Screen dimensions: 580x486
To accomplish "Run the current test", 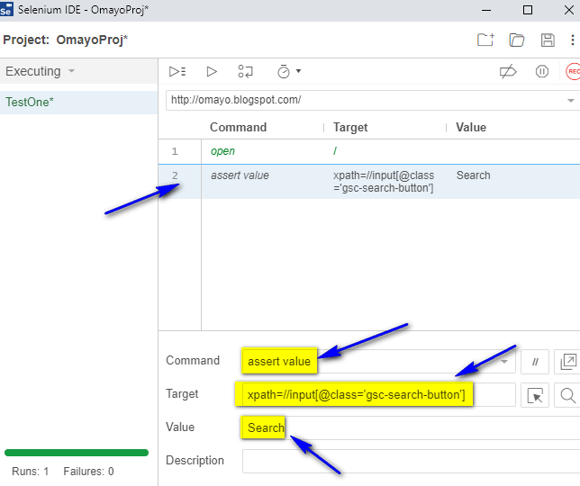I will [212, 71].
